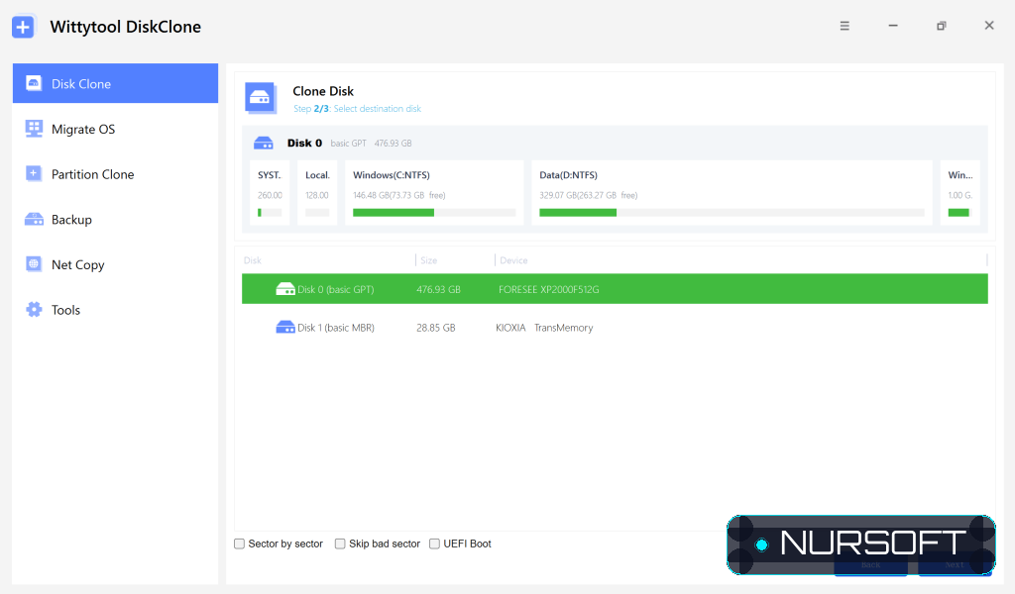Click the Clone Disk heading
The width and height of the screenshot is (1015, 594).
(323, 91)
